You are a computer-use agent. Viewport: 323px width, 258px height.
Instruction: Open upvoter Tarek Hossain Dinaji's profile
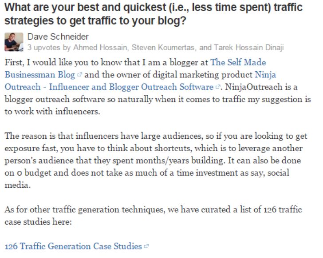tap(249, 48)
